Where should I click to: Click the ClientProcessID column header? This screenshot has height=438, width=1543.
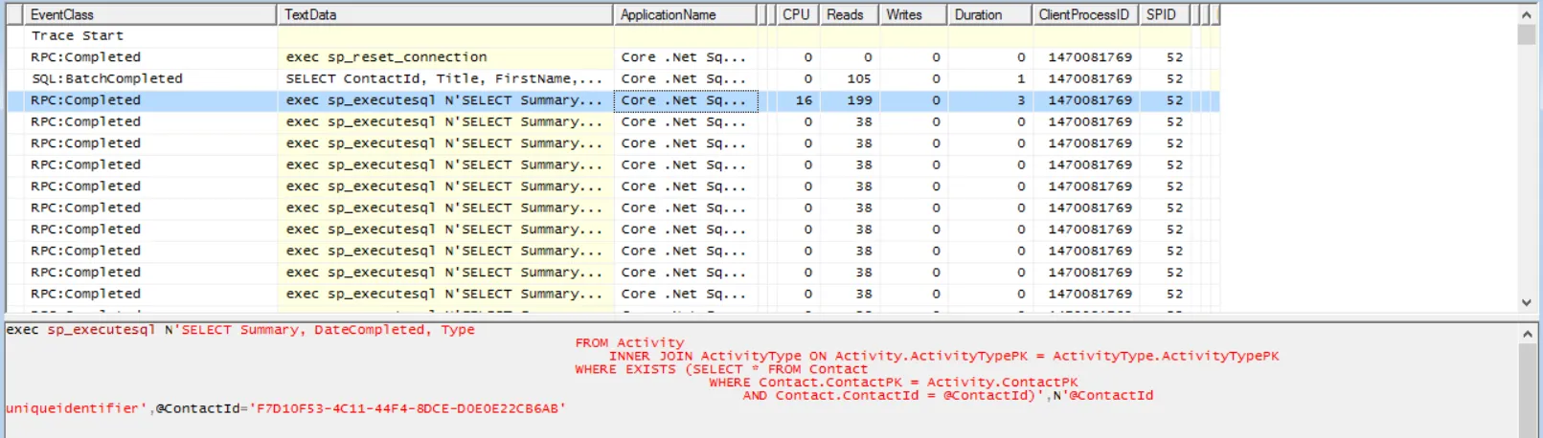point(1083,14)
